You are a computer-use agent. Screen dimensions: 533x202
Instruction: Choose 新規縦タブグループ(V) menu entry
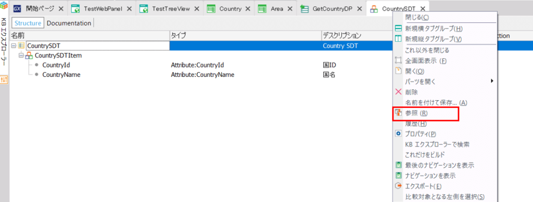(445, 38)
